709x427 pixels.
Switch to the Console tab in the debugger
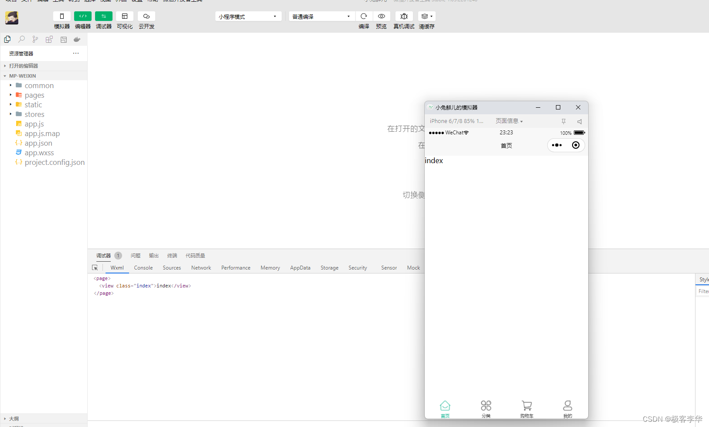point(143,267)
